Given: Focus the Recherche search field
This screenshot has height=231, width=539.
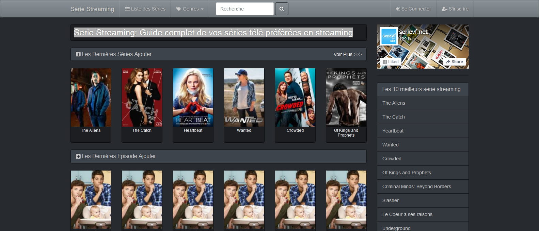Looking at the screenshot, I should [245, 9].
